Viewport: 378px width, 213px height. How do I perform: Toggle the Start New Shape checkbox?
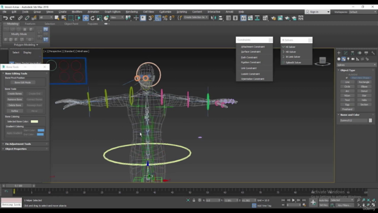[347, 78]
